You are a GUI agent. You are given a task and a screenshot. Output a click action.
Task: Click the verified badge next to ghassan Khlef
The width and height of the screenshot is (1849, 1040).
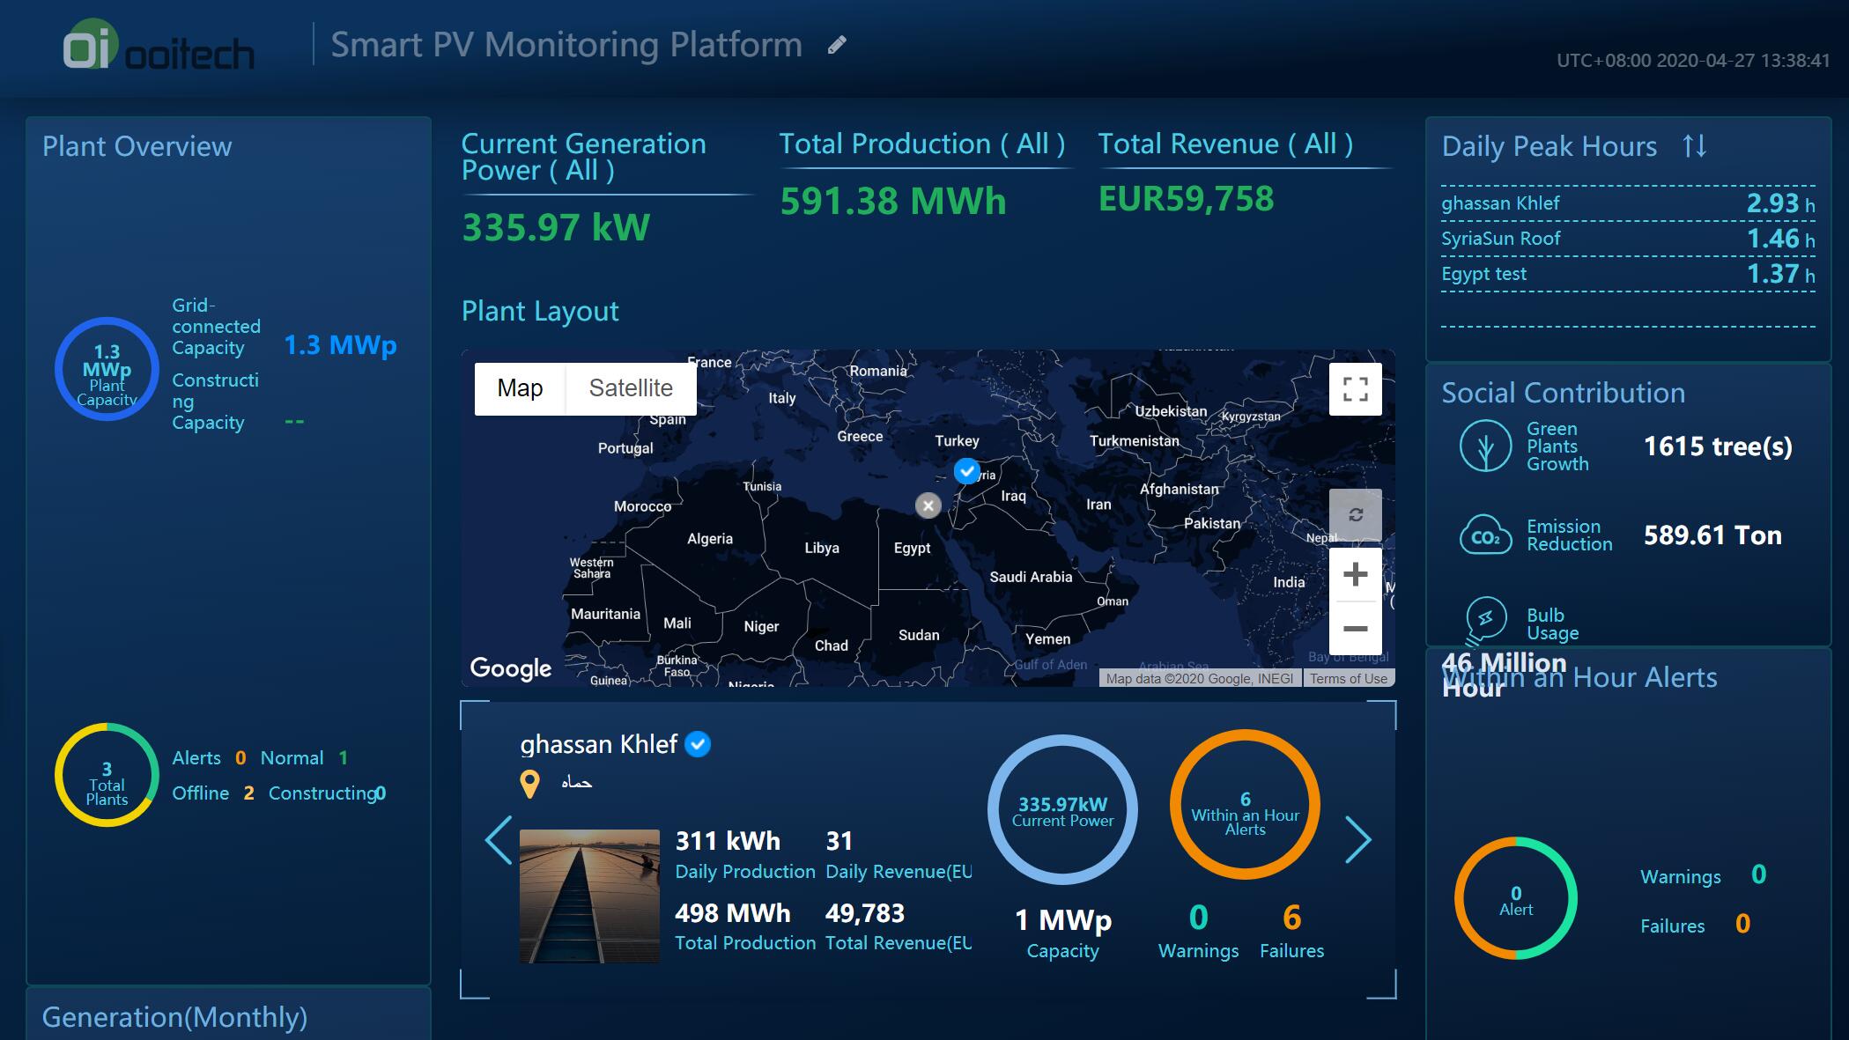click(x=698, y=744)
